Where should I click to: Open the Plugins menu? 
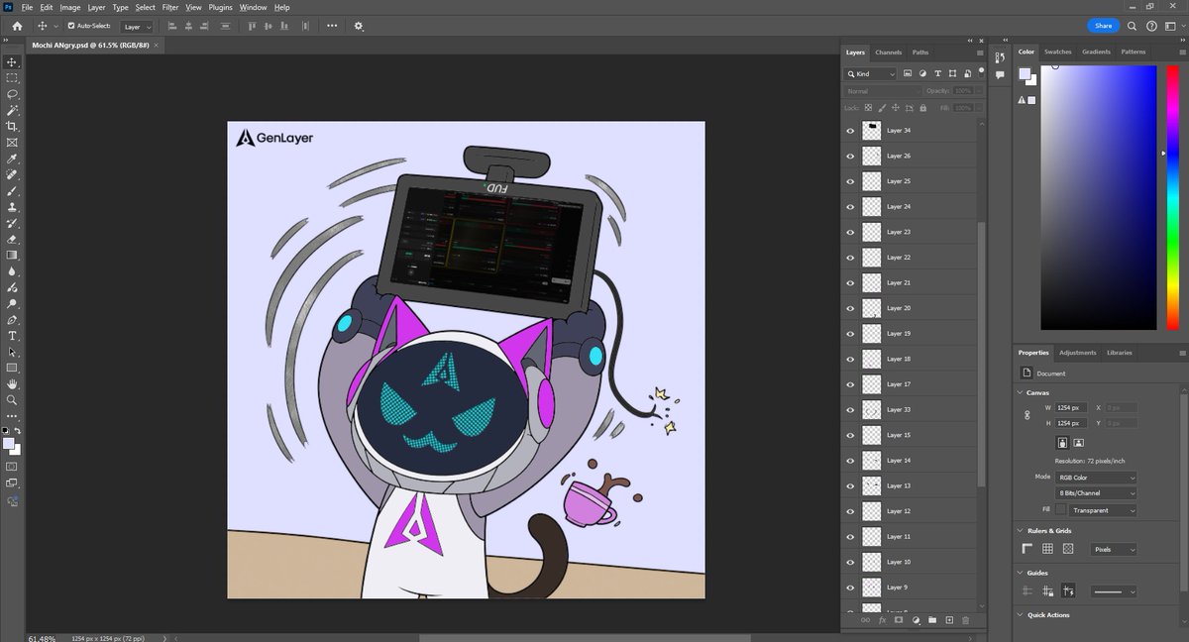(x=220, y=7)
